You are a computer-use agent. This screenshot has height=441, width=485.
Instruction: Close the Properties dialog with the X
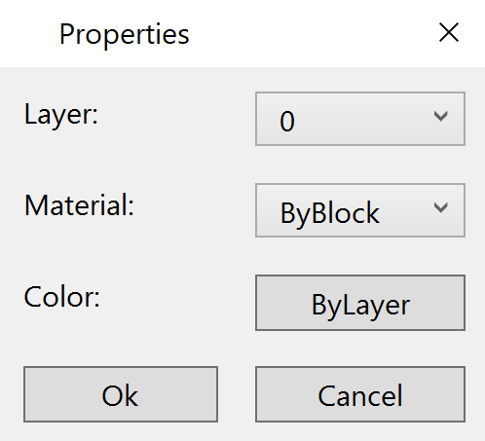[x=449, y=32]
